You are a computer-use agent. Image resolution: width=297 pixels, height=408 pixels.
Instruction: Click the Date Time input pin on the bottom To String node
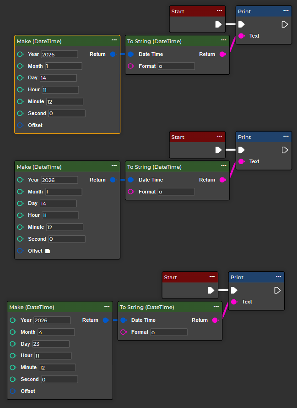click(123, 320)
